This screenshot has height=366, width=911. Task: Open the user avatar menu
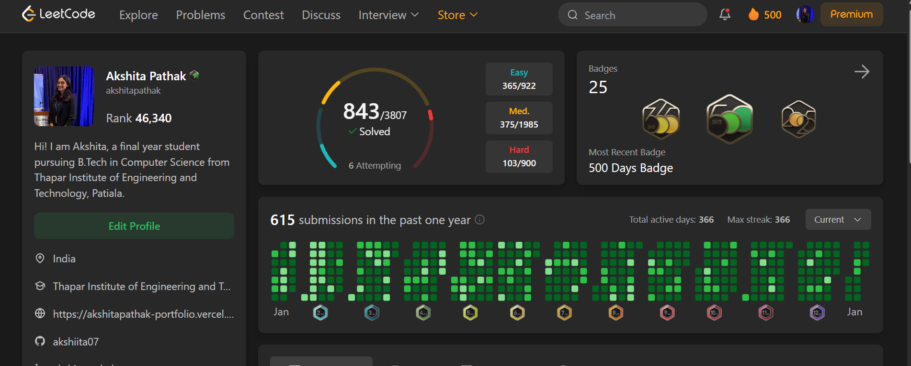(805, 15)
